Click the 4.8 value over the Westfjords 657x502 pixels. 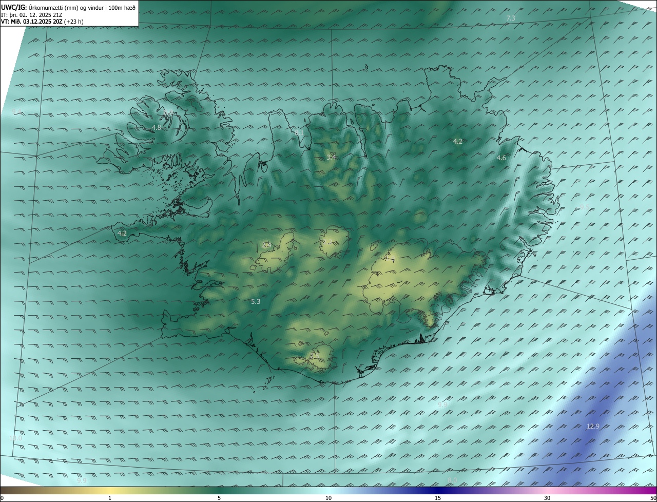coord(157,127)
